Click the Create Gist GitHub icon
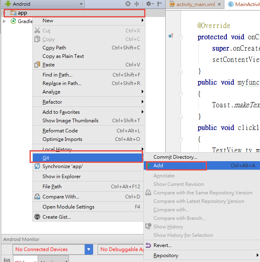Image resolution: width=260 pixels, height=262 pixels. 37,217
